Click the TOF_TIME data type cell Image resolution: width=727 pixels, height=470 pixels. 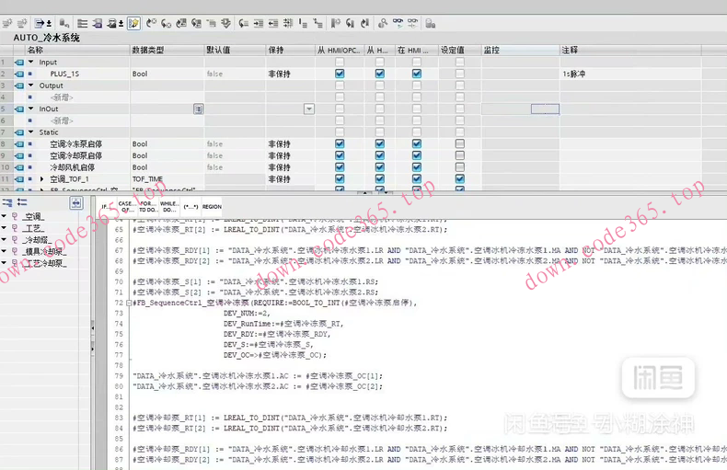167,179
